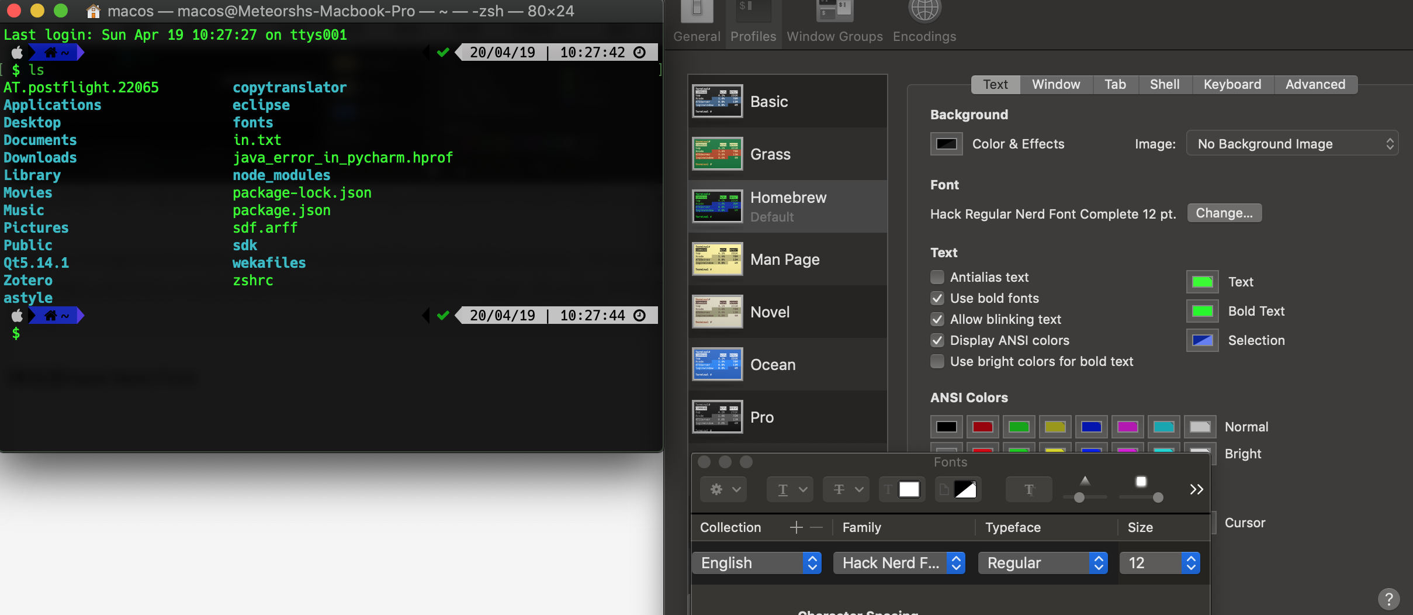Open the Regular typeface dropdown
This screenshot has height=615, width=1413.
pos(1043,563)
